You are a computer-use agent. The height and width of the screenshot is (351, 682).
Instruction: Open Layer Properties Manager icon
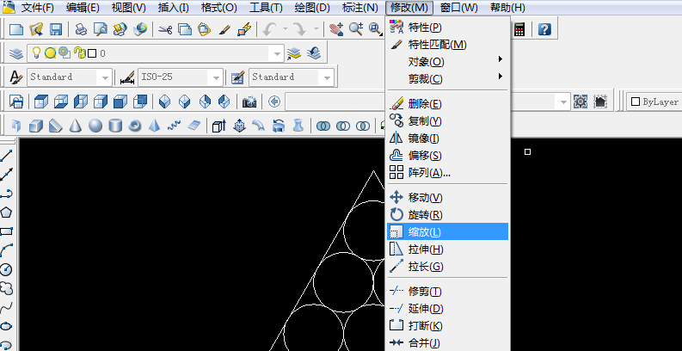coord(16,53)
